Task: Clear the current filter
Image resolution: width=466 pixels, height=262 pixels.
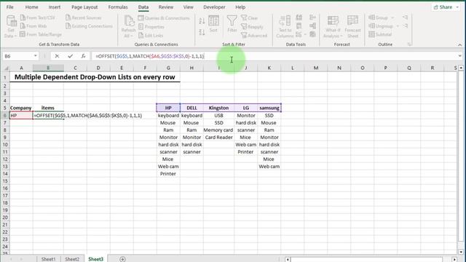Action: tap(249, 18)
